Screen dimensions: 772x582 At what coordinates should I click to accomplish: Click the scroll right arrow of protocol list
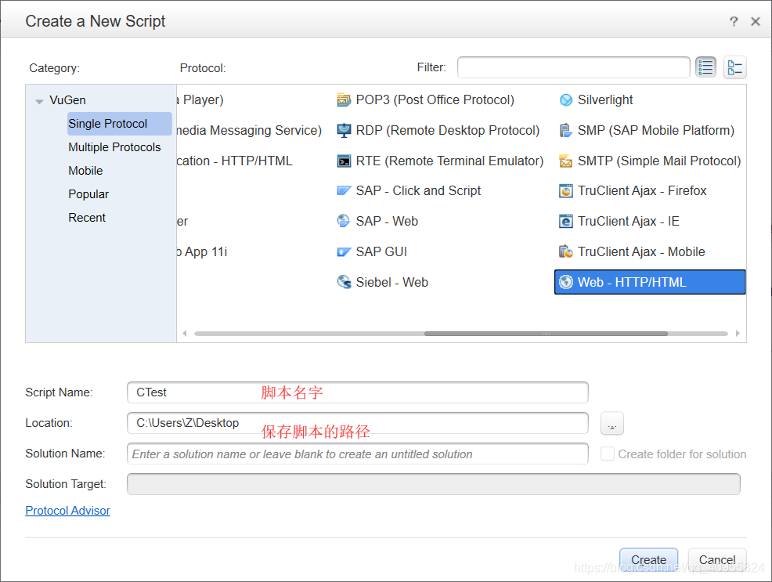[738, 334]
